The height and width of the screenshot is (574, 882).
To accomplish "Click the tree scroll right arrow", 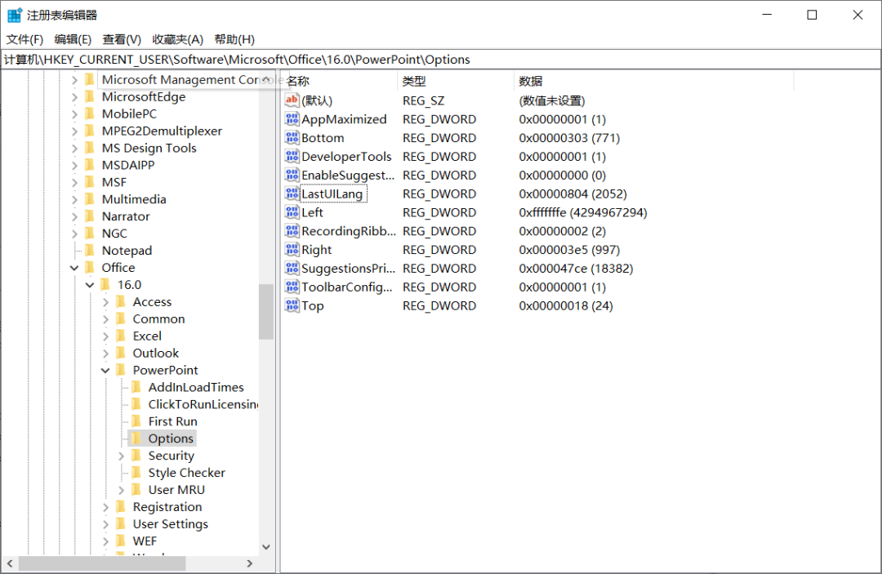I will [250, 563].
